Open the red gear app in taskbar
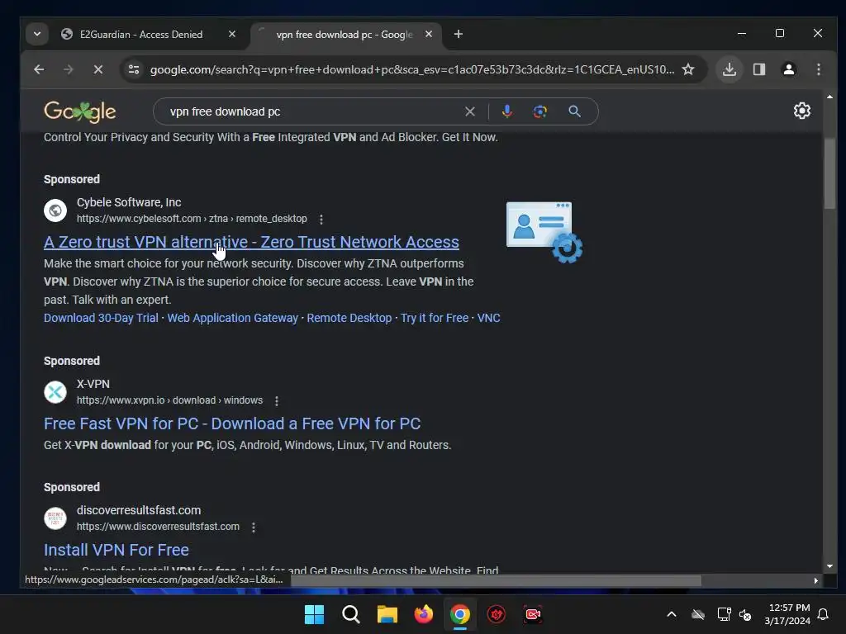Screen dimensions: 846x634 (x=497, y=614)
